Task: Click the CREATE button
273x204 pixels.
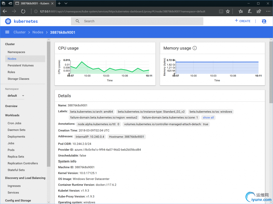Action: 243,21
